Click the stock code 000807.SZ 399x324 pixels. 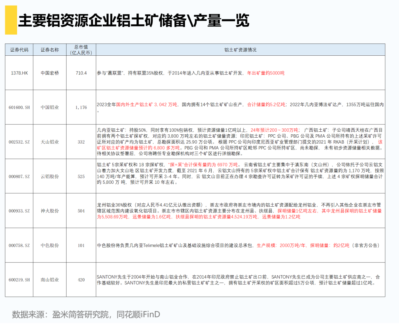pyautogui.click(x=19, y=176)
